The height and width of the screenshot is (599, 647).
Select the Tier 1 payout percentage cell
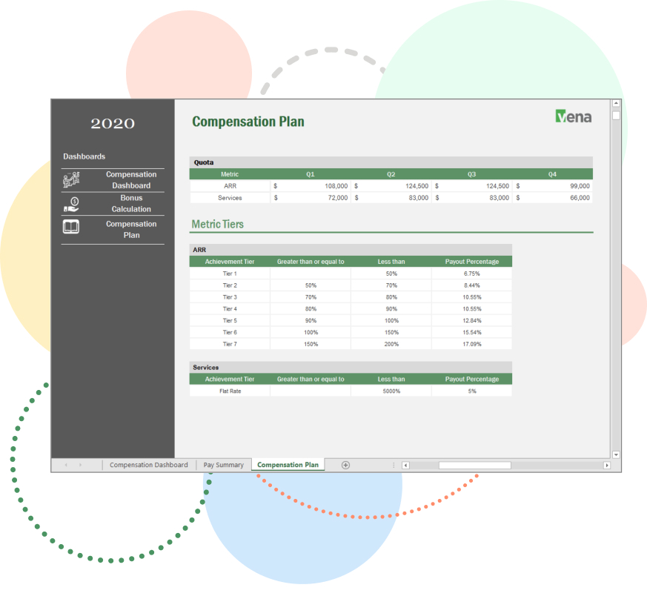coord(471,274)
